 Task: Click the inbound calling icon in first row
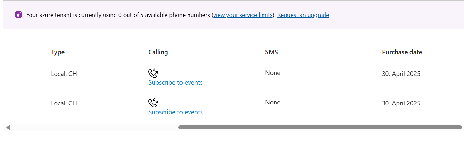click(153, 73)
